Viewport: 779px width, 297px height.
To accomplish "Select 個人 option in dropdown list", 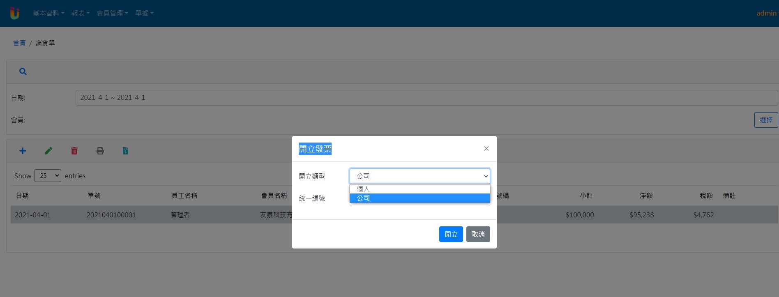I will (419, 189).
